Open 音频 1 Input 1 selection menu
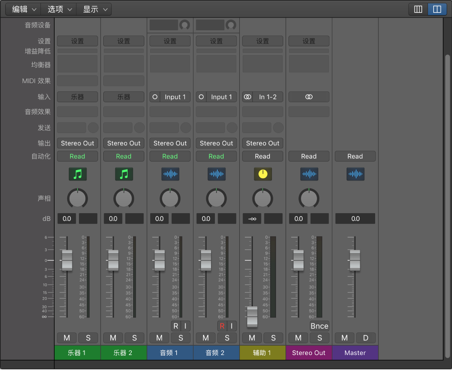The height and width of the screenshot is (370, 452). coord(175,97)
